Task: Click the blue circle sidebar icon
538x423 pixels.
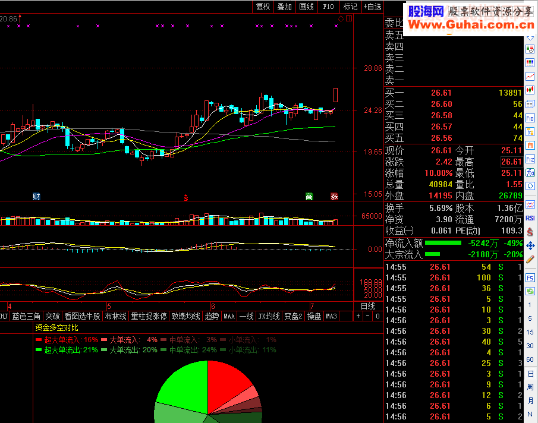Action: tap(530, 186)
